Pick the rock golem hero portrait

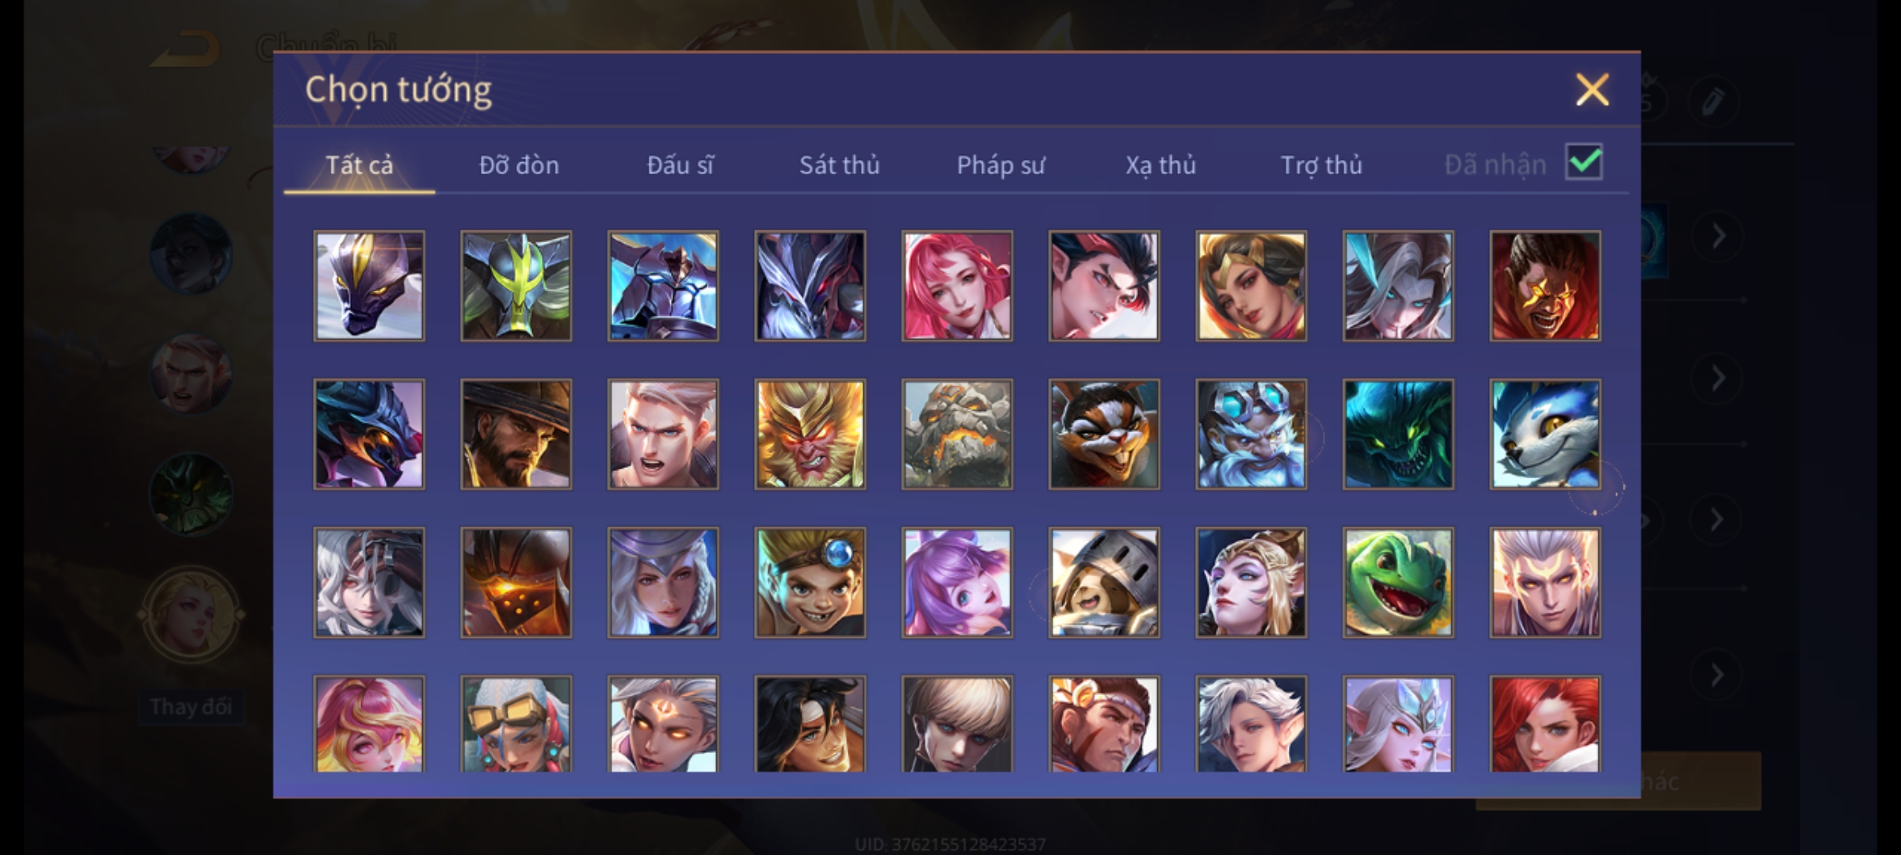tap(957, 434)
